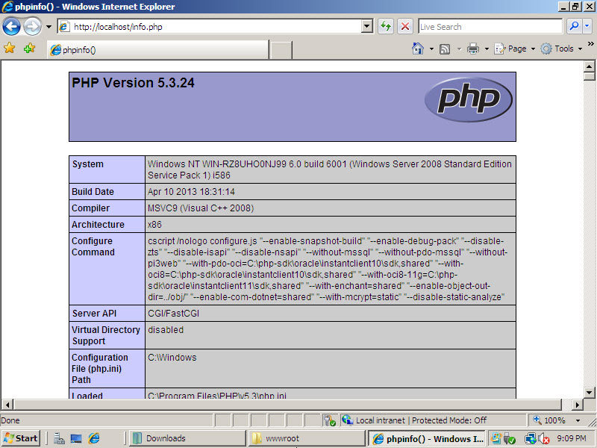This screenshot has width=597, height=448.
Task: Click the network connection tray icon
Action: 531,439
